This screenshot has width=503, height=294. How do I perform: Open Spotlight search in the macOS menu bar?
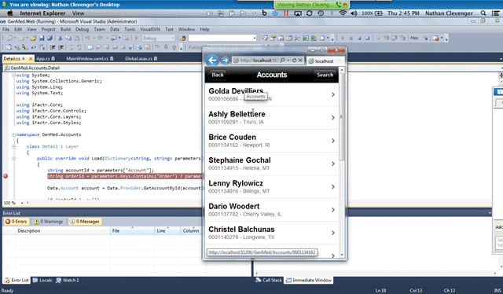(483, 13)
